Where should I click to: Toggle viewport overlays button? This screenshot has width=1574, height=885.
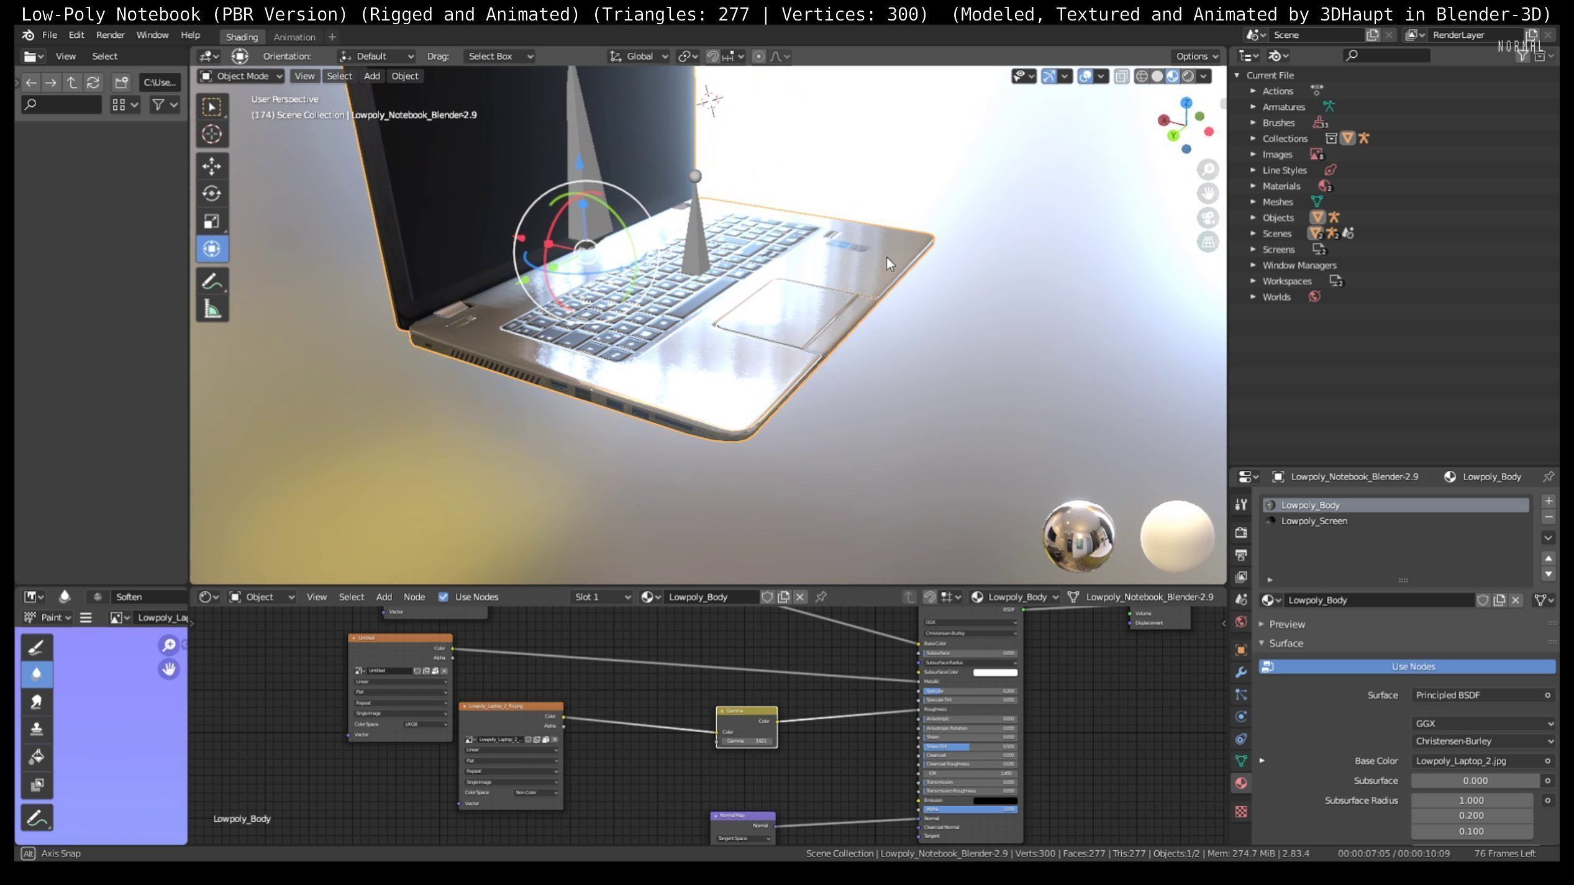point(1085,76)
